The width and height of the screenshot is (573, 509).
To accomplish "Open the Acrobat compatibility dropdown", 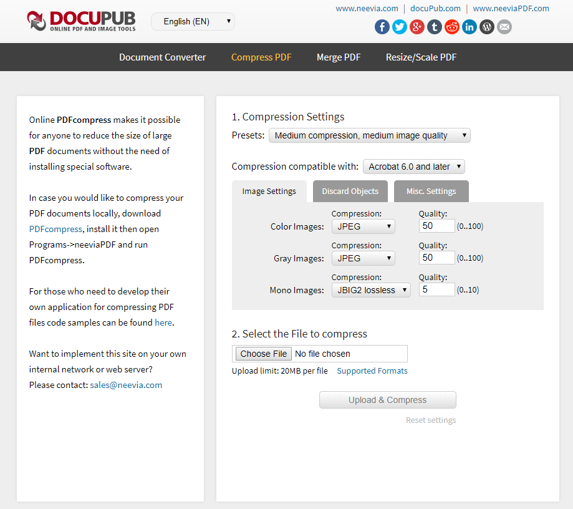I will [x=413, y=167].
